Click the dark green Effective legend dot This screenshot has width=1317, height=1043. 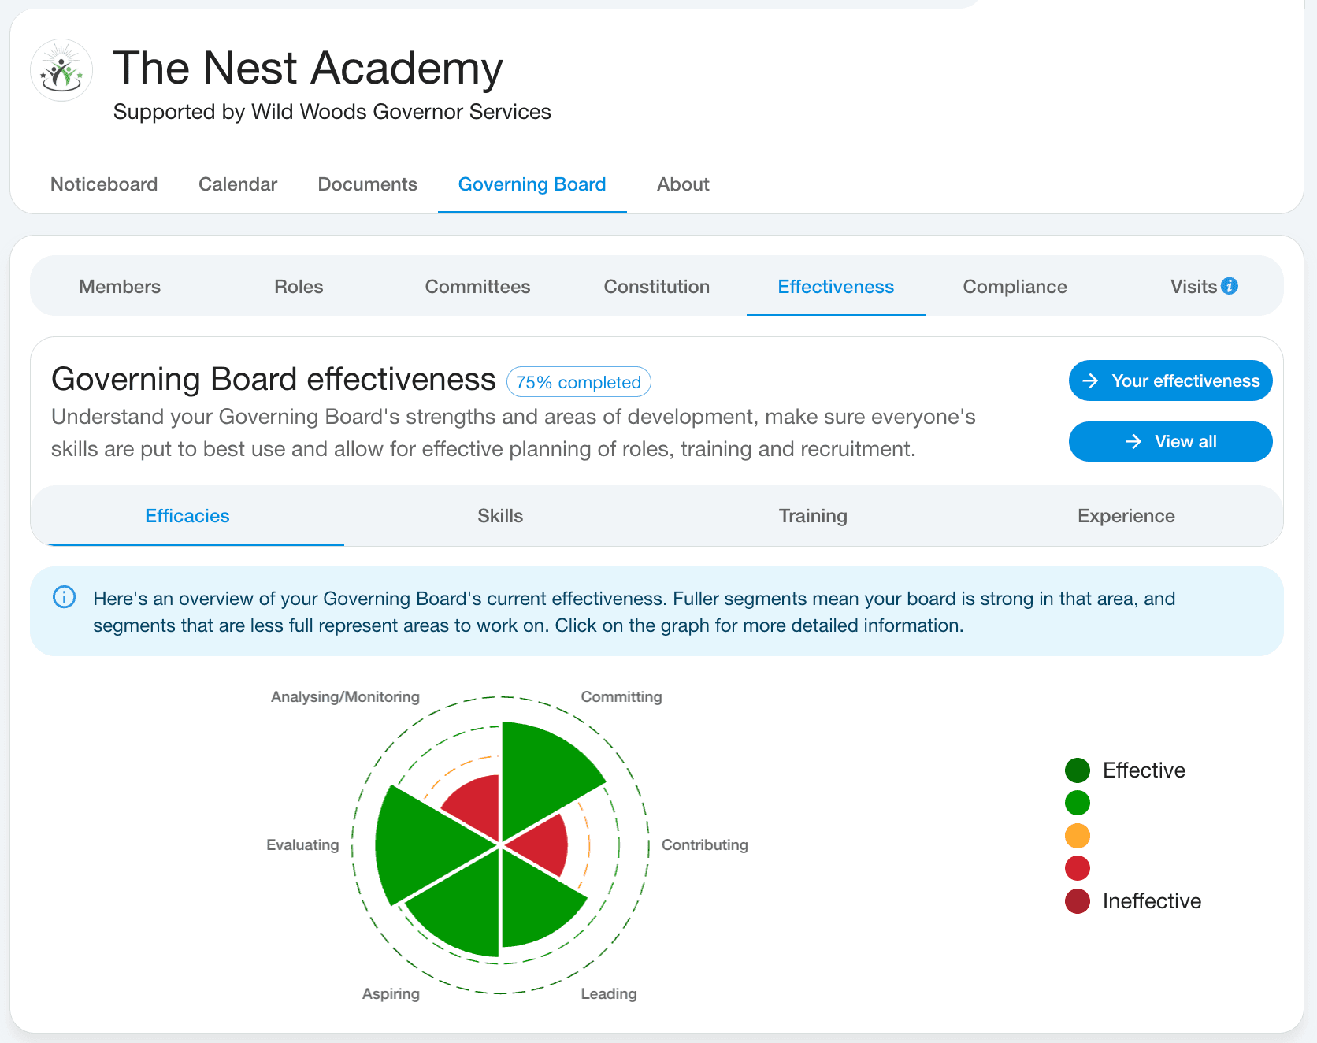[x=1077, y=770]
